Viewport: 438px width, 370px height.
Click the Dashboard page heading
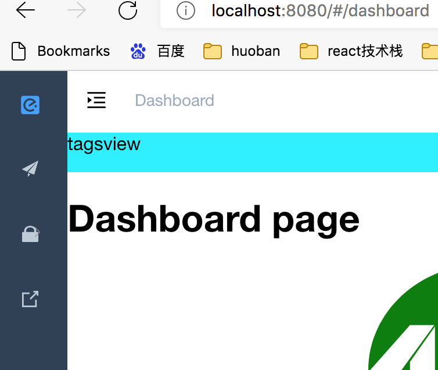pos(214,220)
